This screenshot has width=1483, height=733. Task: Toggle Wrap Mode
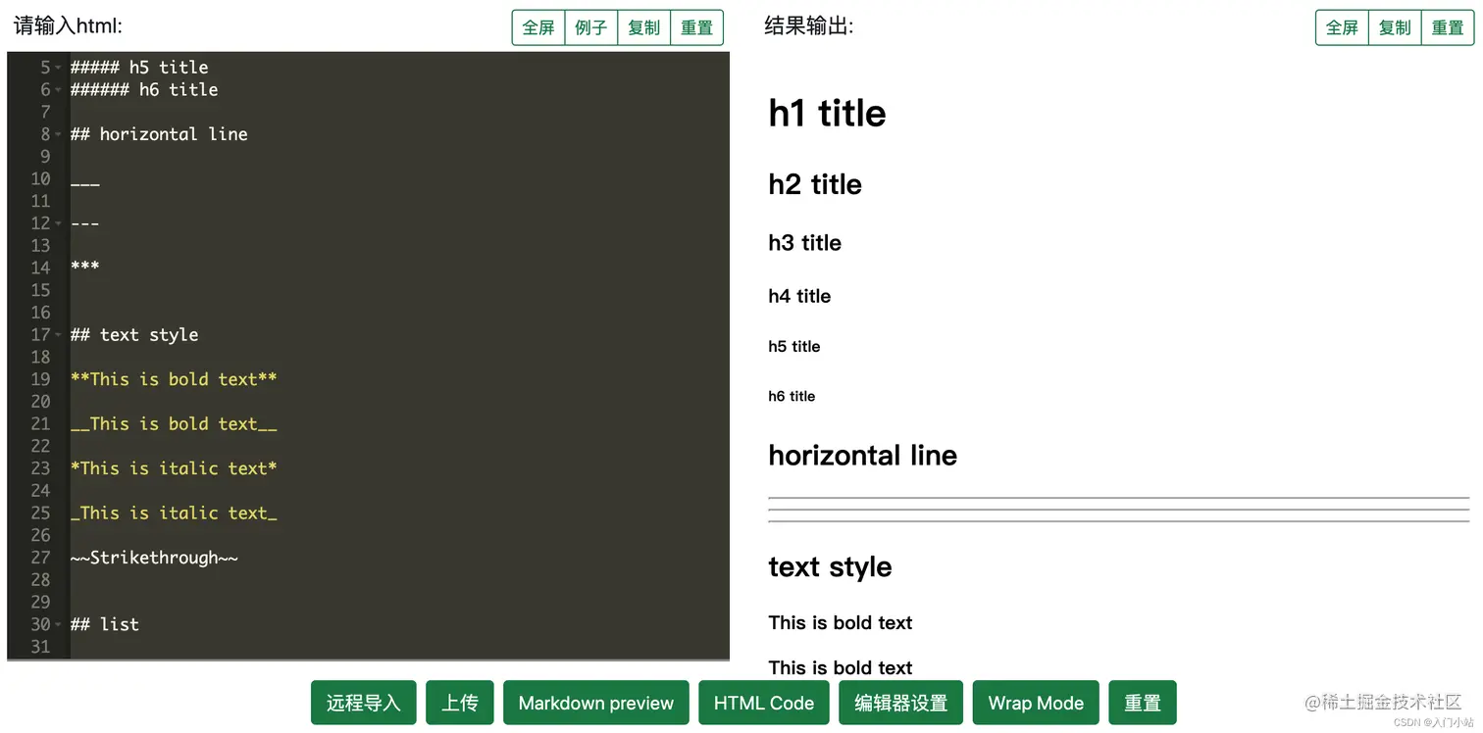1036,703
